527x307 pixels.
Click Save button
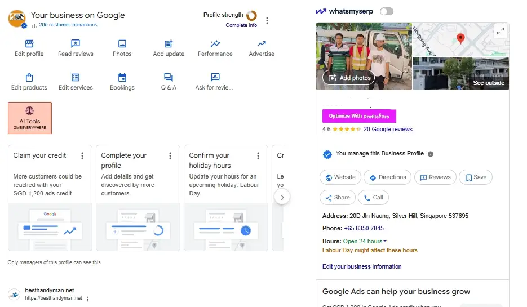(476, 177)
